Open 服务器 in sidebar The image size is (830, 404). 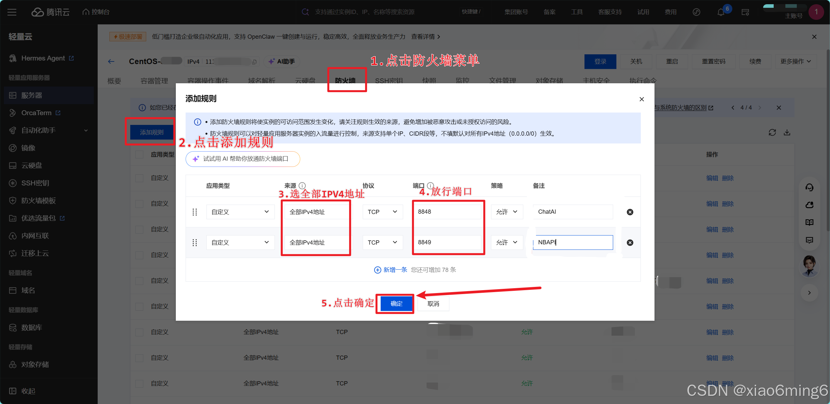pyautogui.click(x=49, y=95)
